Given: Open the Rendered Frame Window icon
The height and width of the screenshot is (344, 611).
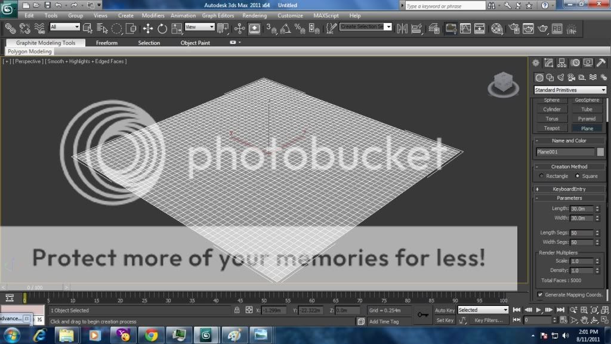Looking at the screenshot, I should [528, 29].
